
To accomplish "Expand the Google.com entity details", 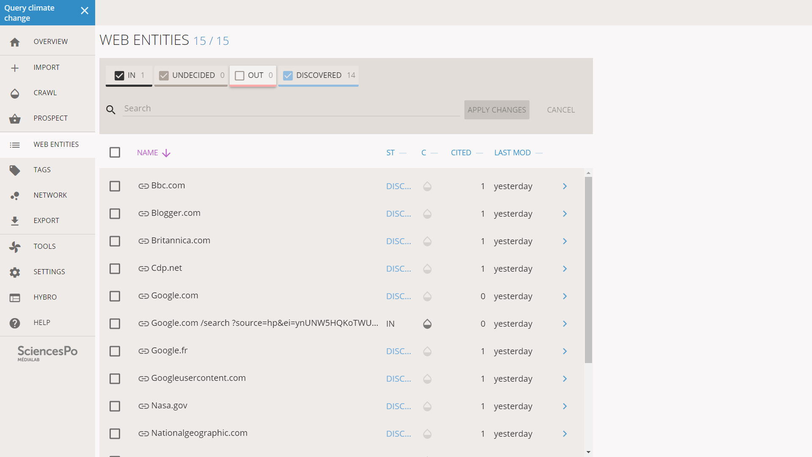I will coord(565,296).
